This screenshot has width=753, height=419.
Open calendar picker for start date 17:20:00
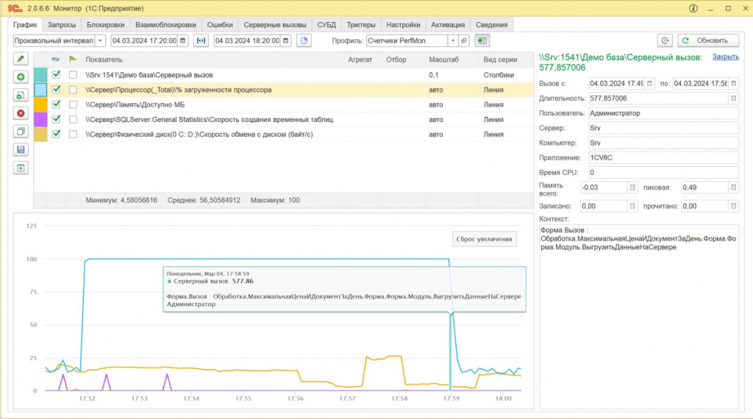point(182,40)
